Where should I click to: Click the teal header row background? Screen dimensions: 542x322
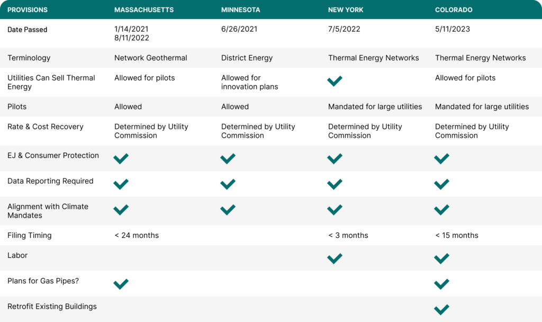coord(271,10)
